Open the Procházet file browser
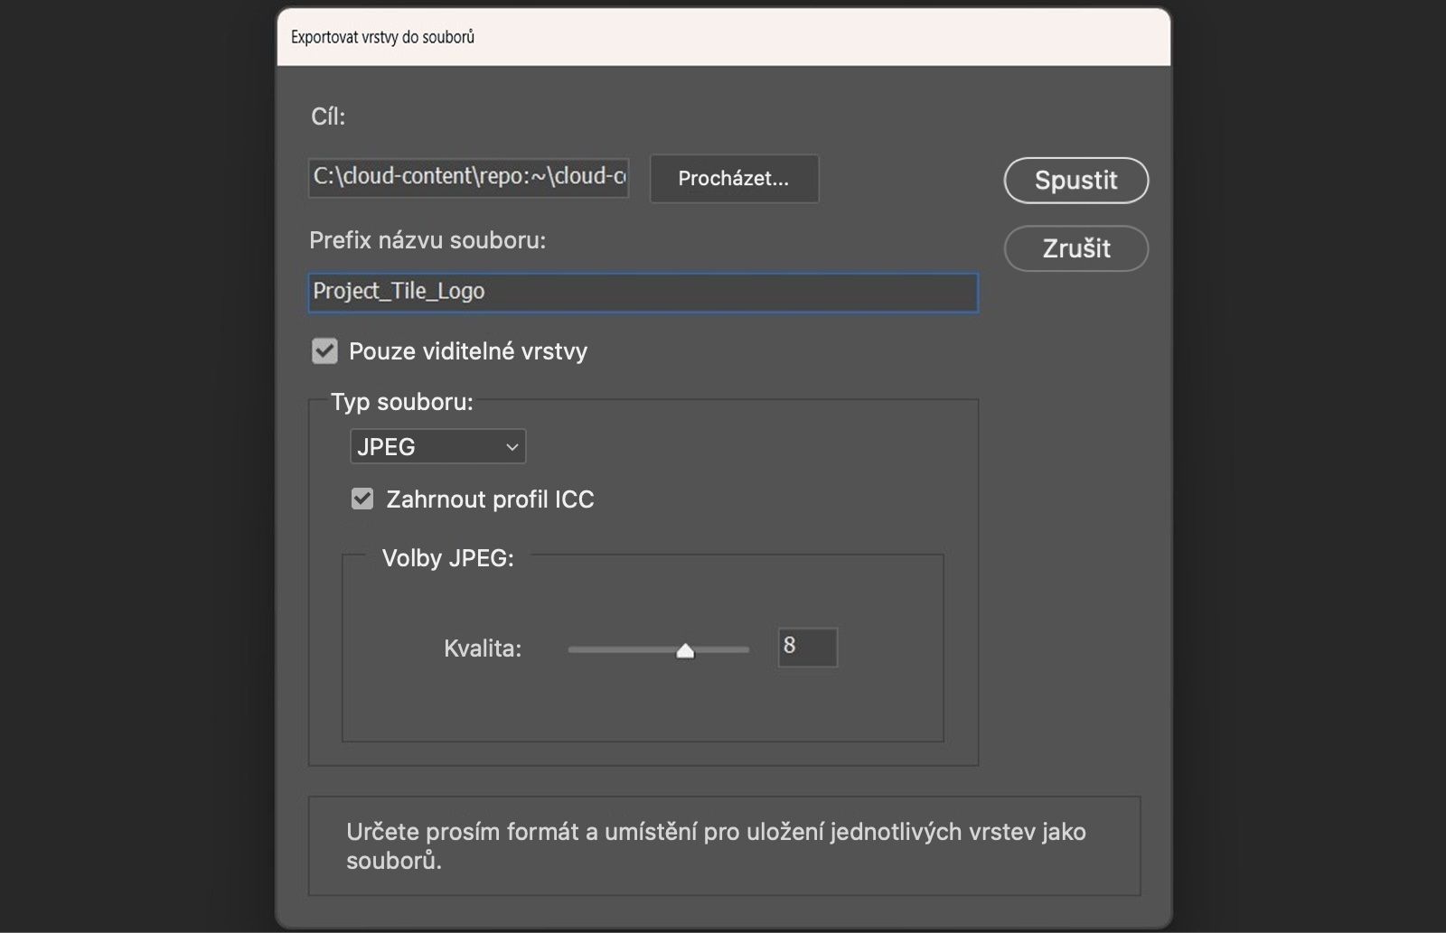 pyautogui.click(x=734, y=179)
